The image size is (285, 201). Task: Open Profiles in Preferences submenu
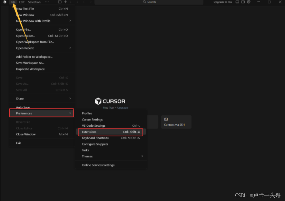(x=111, y=113)
